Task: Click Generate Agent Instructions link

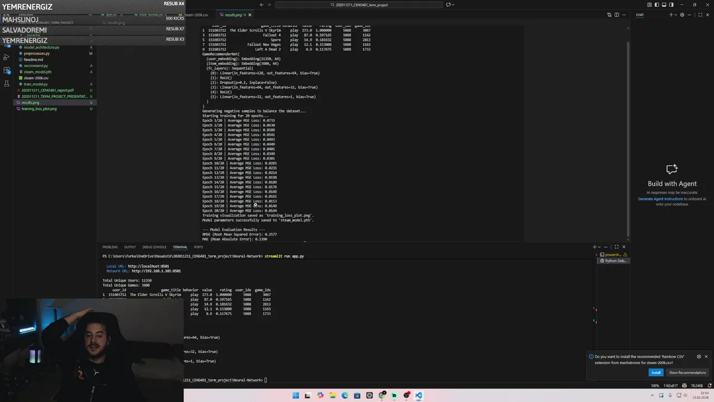Action: (x=660, y=199)
